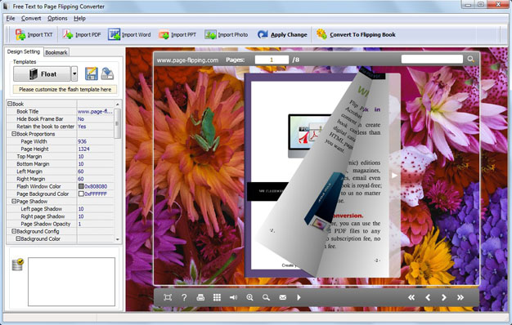The image size is (512, 325).
Task: Select the Book Title value field
Action: [95, 111]
